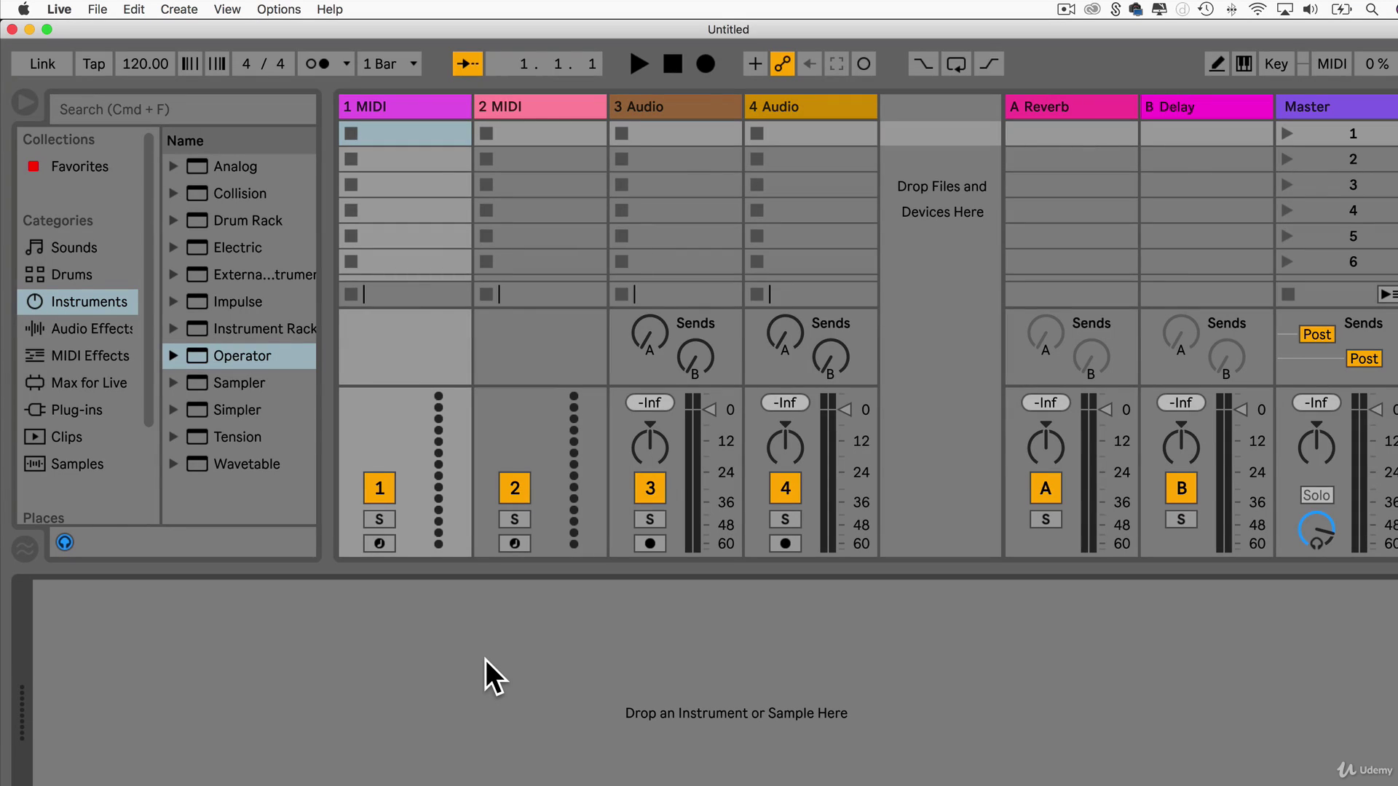This screenshot has width=1398, height=786.
Task: Toggle the Computer MIDI Keyboard icon
Action: [1244, 64]
